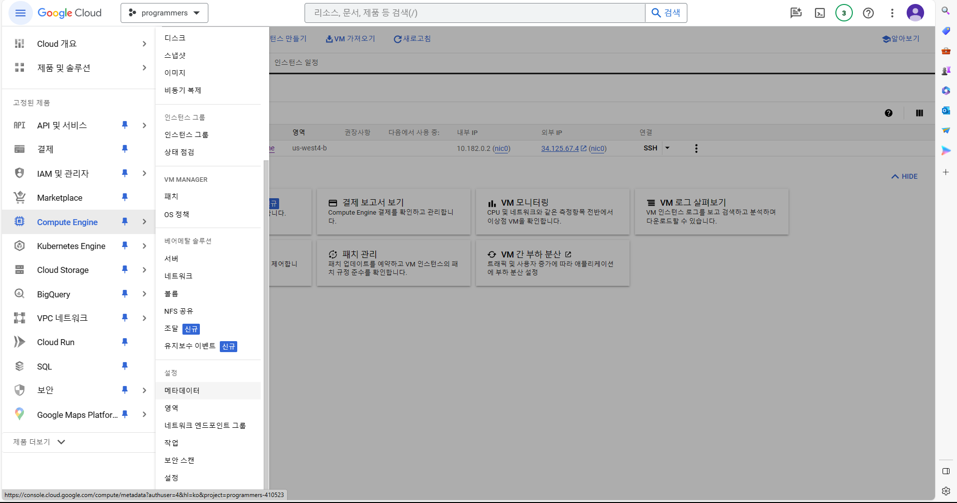Click the submenu vertical scrollbar

[266, 324]
